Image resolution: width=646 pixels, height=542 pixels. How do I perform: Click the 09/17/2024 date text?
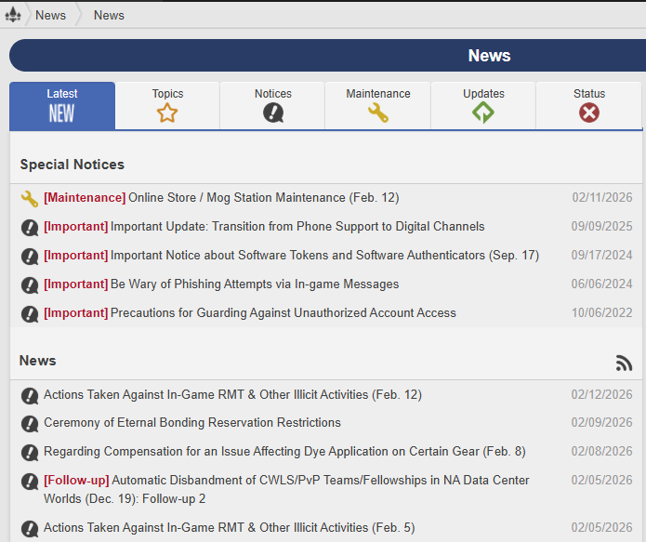coord(602,256)
